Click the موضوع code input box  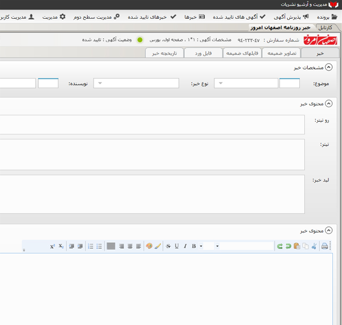coord(290,83)
